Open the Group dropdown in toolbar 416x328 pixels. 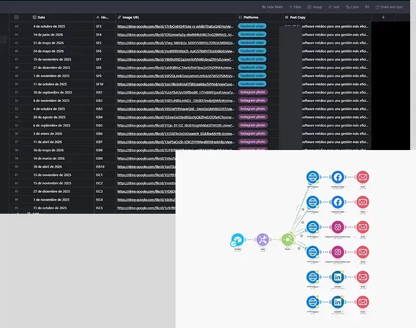316,6
